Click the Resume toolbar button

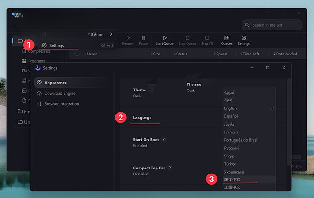pos(128,41)
